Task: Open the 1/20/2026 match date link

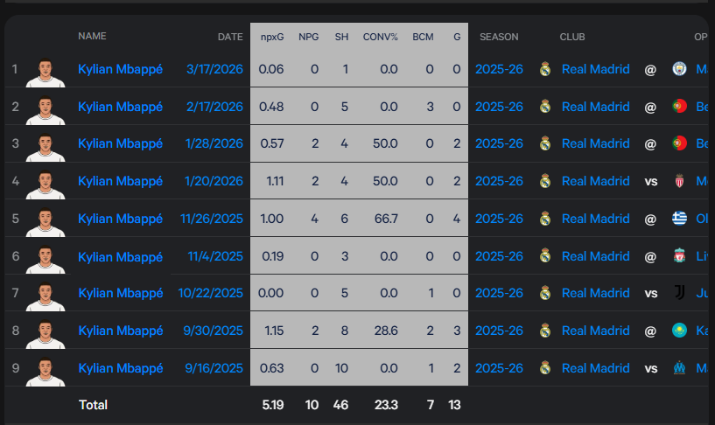Action: (x=214, y=181)
